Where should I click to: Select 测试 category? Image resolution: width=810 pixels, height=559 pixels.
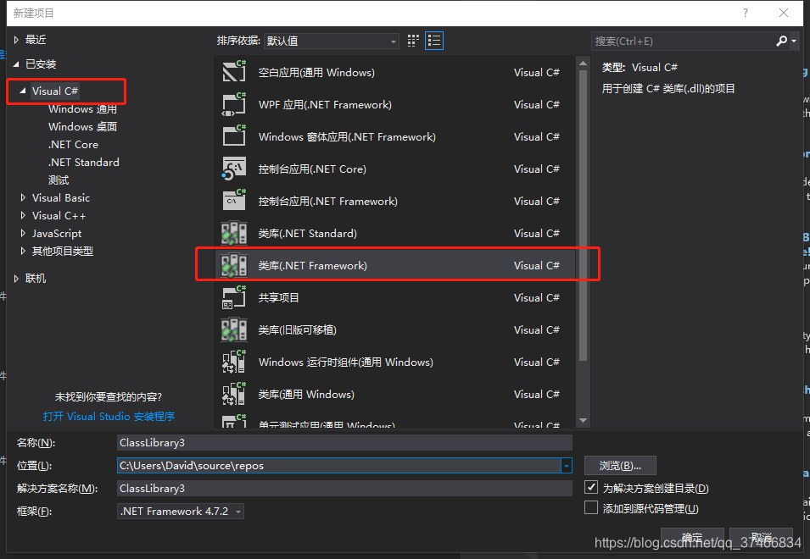point(59,180)
